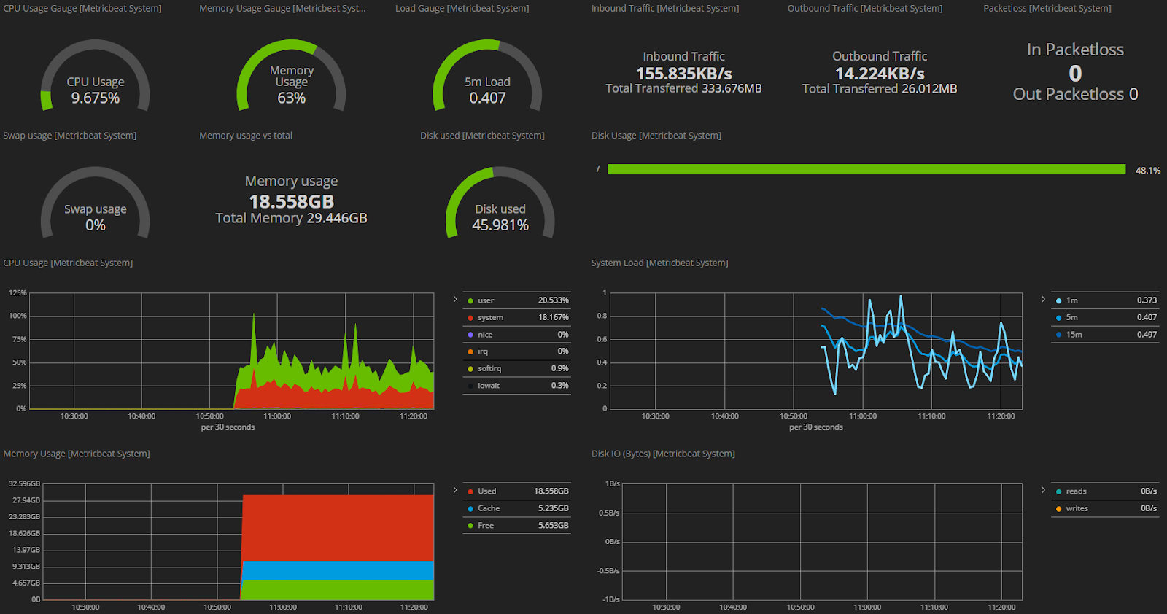
Task: Click the Cache legend label
Action: tap(489, 508)
